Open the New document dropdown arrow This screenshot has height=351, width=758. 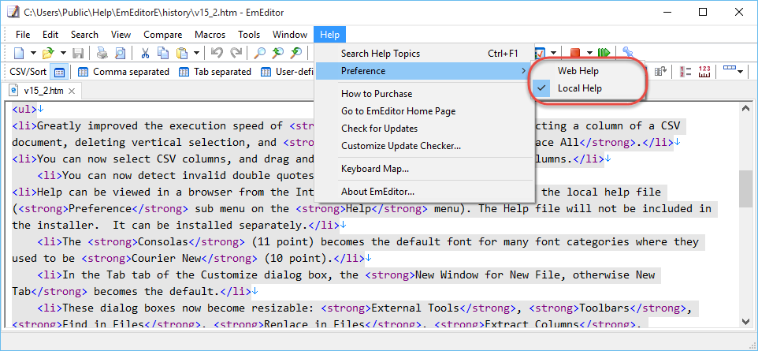point(33,52)
